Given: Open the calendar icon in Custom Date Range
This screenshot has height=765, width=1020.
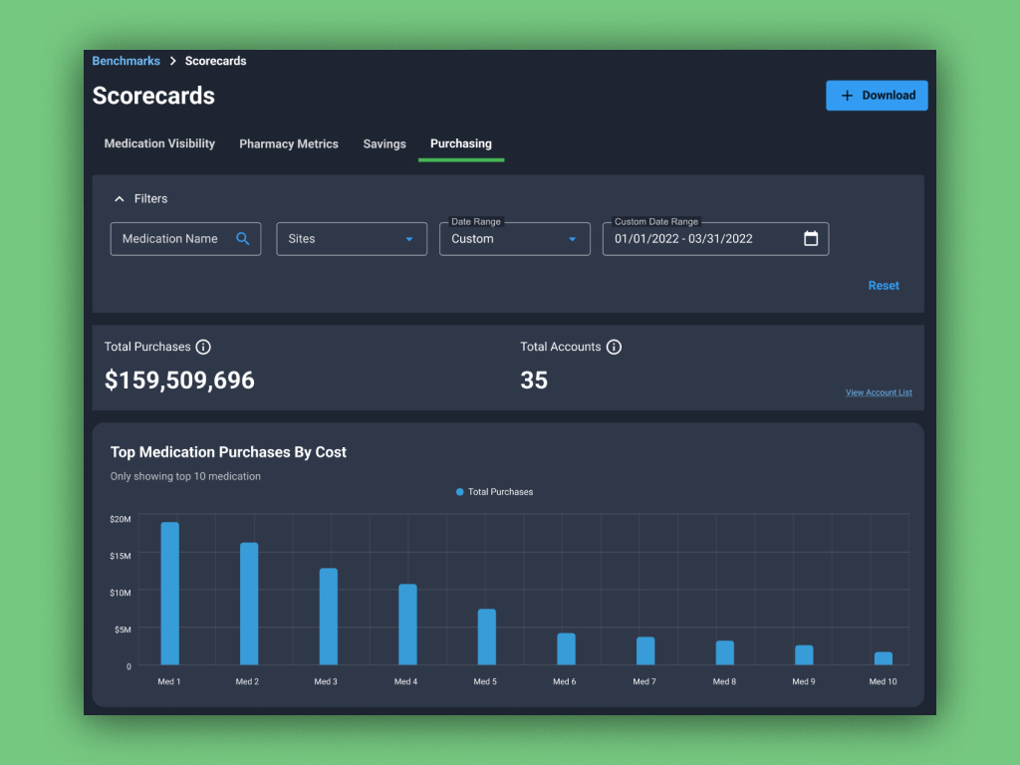Looking at the screenshot, I should [811, 239].
